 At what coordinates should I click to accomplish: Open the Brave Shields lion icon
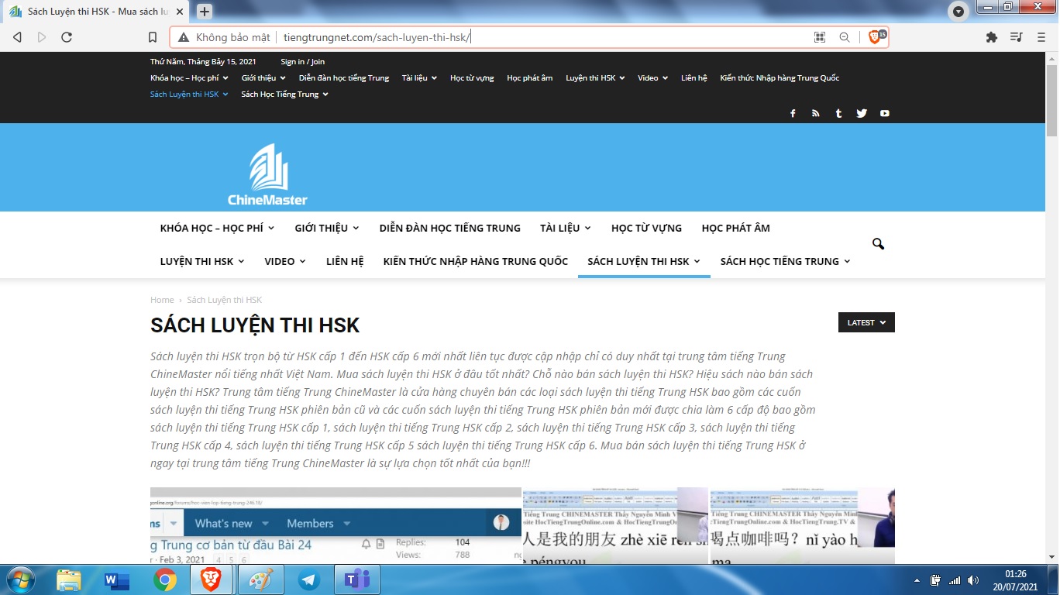pos(876,36)
